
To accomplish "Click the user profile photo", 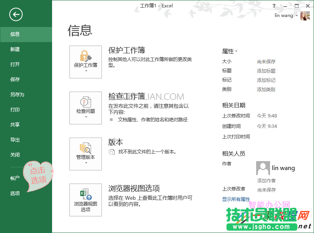I will coord(305,16).
